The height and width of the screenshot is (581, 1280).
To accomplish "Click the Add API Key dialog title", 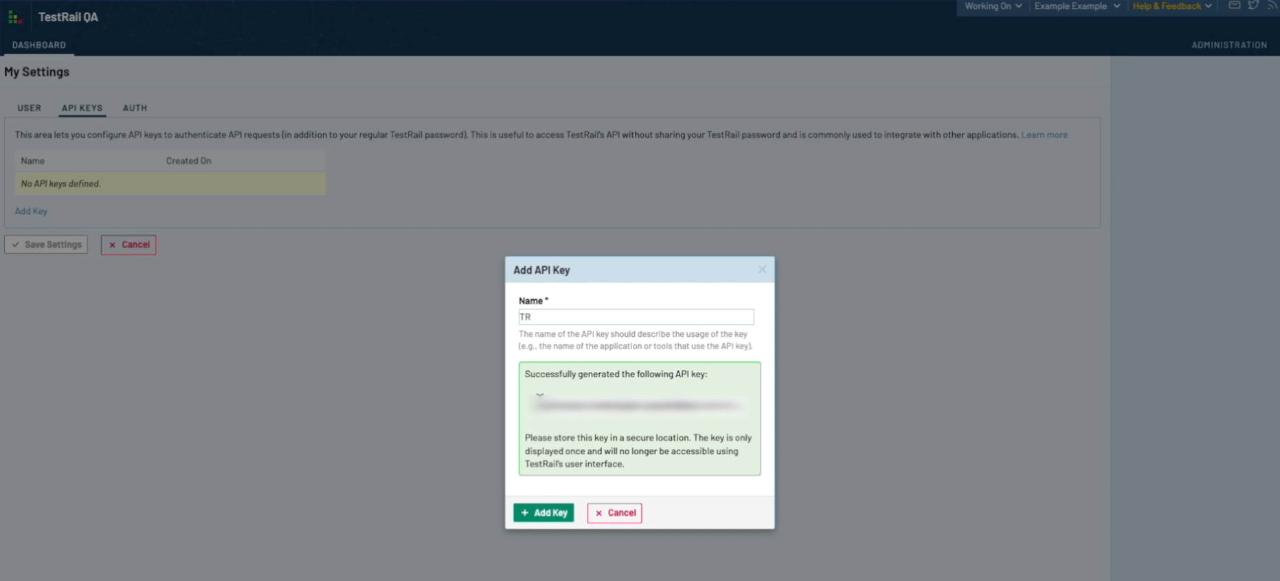I will [x=541, y=270].
